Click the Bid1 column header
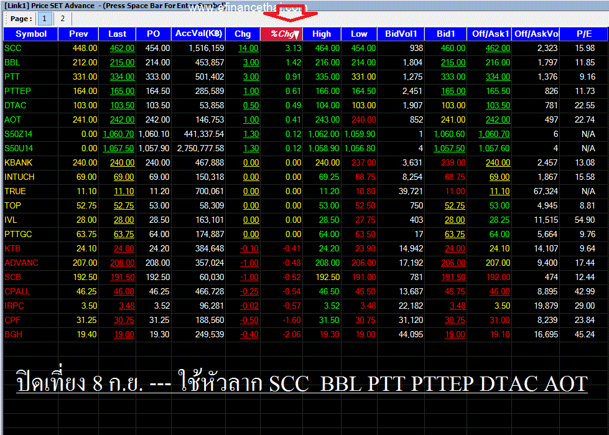Image resolution: width=609 pixels, height=435 pixels. (446, 34)
